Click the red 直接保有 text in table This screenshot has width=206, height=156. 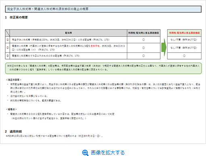(95, 46)
